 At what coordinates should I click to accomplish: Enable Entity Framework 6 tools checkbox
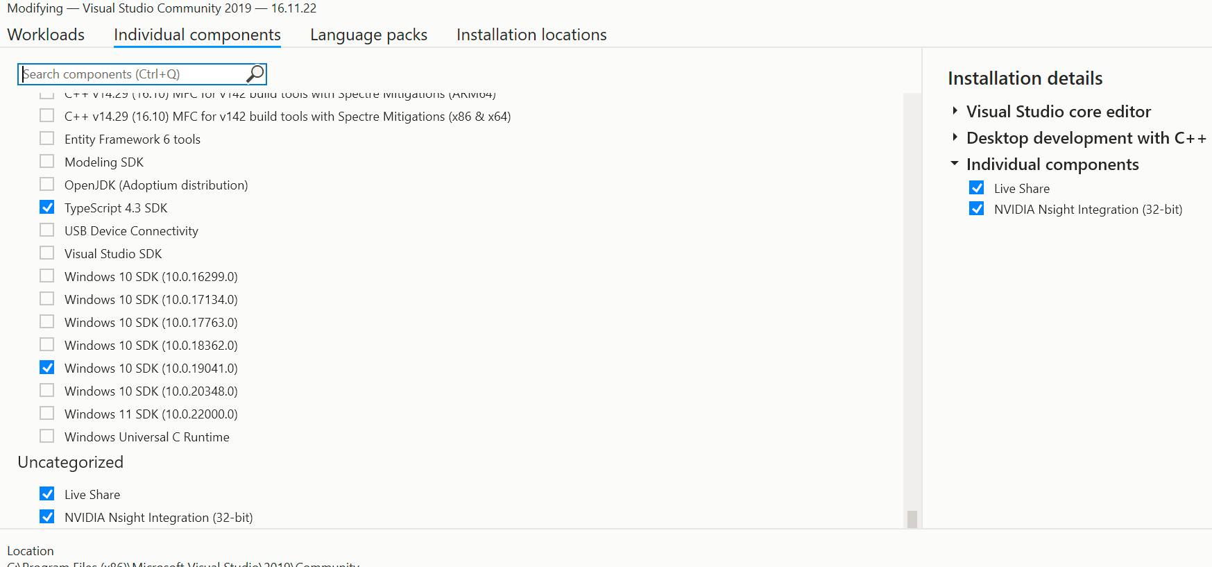pyautogui.click(x=47, y=138)
